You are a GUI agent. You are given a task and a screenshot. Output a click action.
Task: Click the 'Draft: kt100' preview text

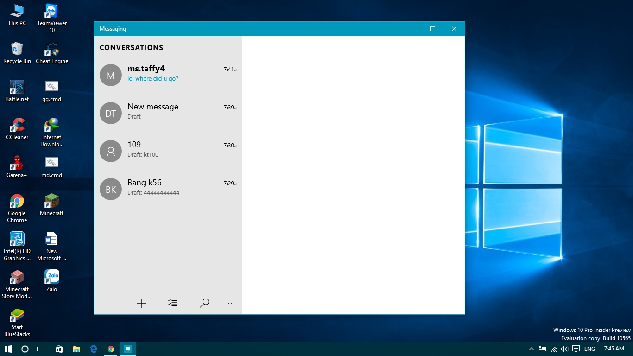[143, 155]
